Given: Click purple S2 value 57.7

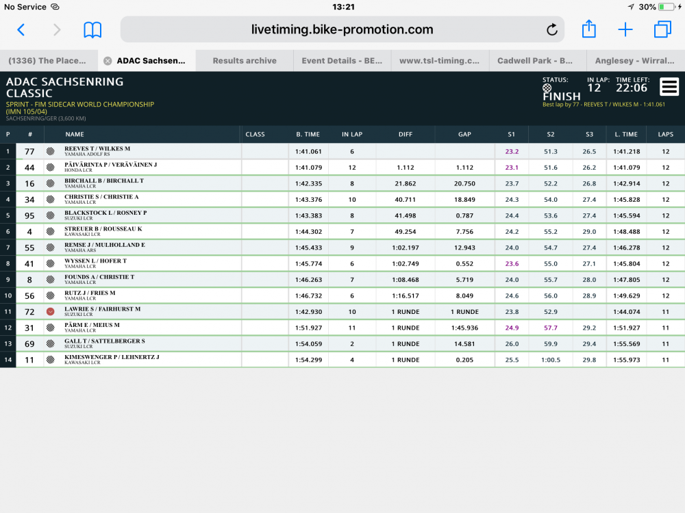Looking at the screenshot, I should click(x=551, y=328).
